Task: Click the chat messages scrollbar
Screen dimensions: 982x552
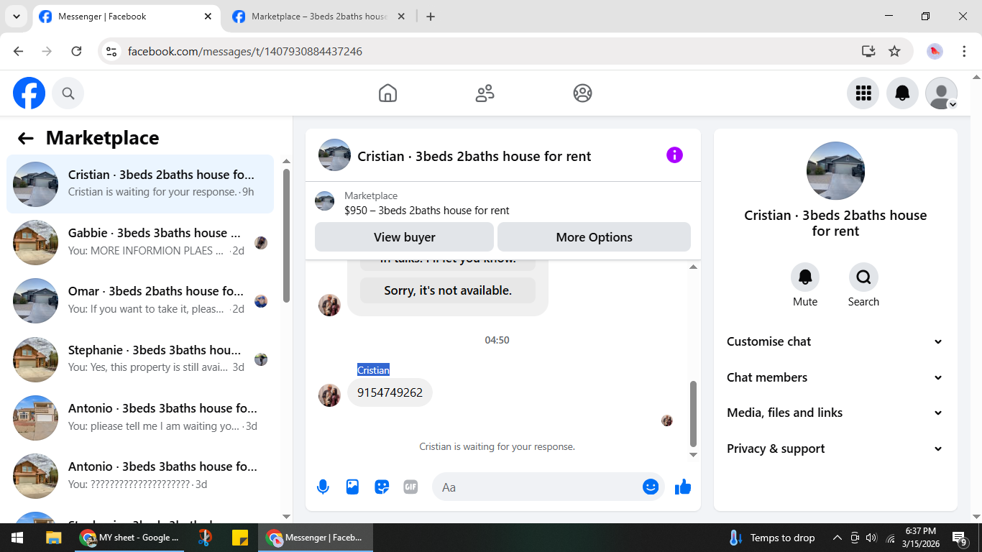Action: coord(693,413)
